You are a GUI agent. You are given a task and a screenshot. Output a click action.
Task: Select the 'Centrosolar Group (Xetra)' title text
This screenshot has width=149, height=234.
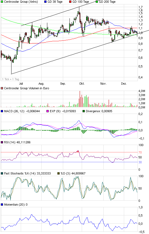(x=21, y=2)
